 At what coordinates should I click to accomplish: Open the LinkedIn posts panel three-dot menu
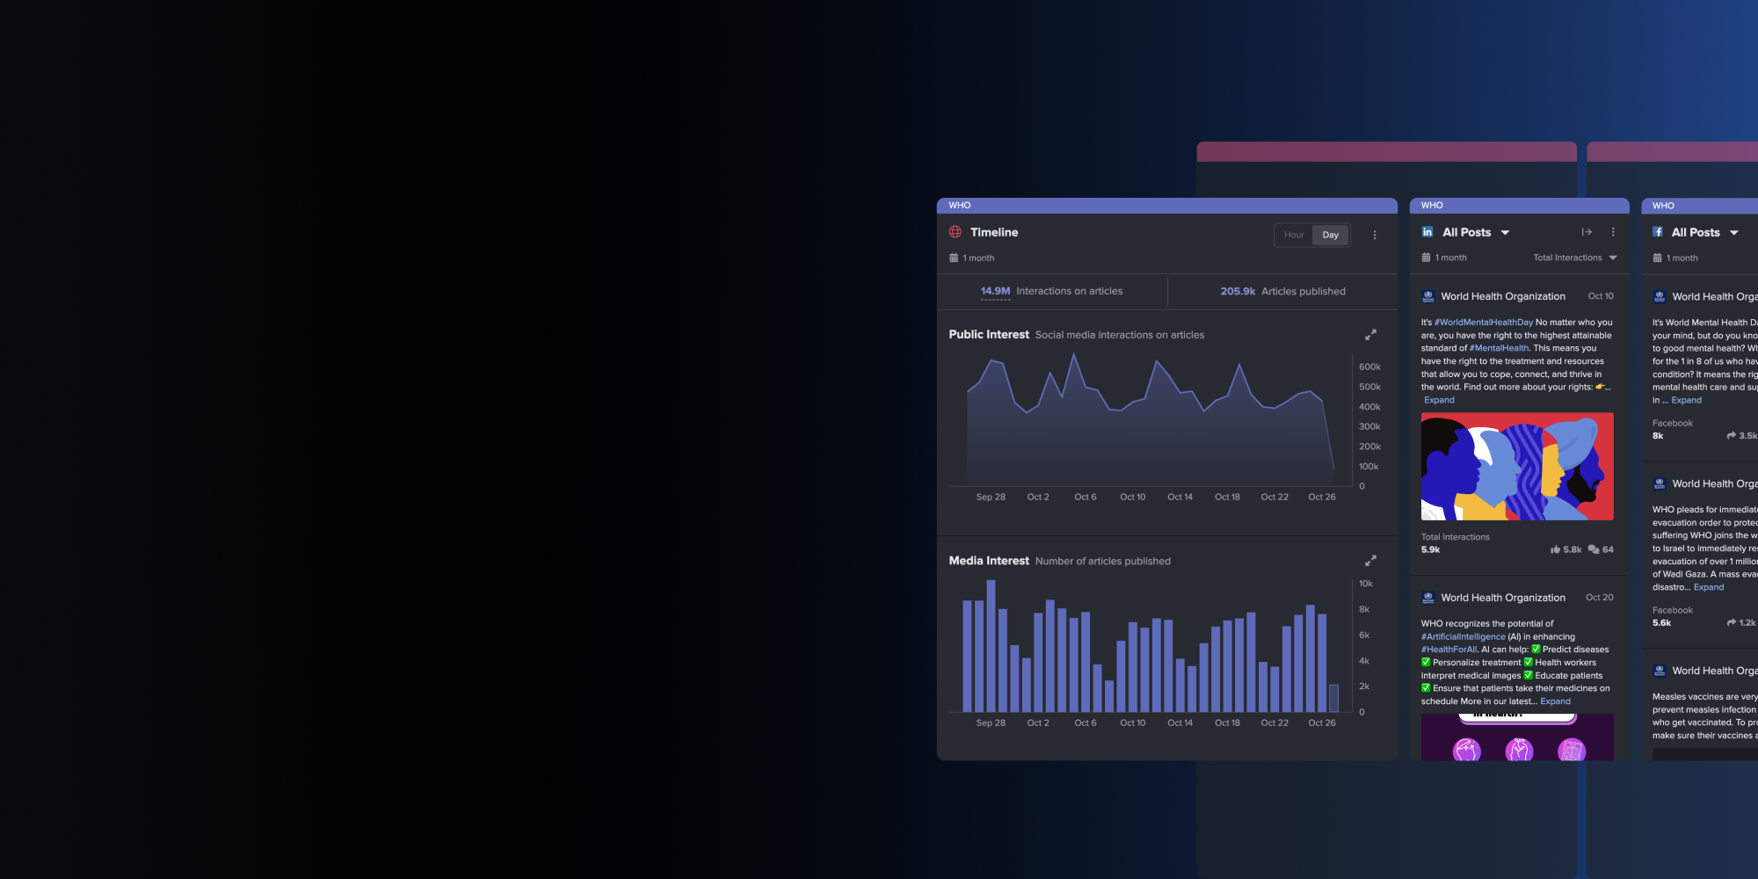coord(1612,232)
